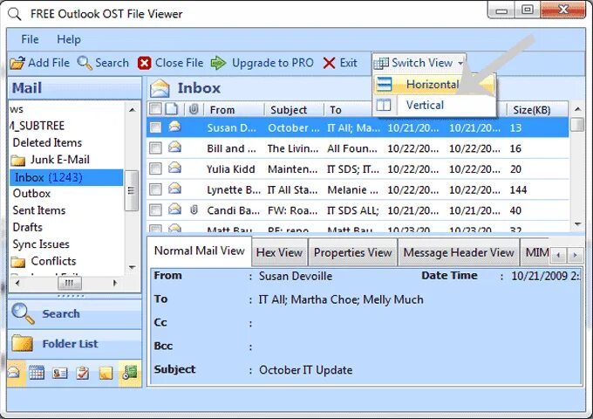593x419 pixels.
Task: Click the email list vertical scrollbar thumb
Action: pyautogui.click(x=577, y=125)
